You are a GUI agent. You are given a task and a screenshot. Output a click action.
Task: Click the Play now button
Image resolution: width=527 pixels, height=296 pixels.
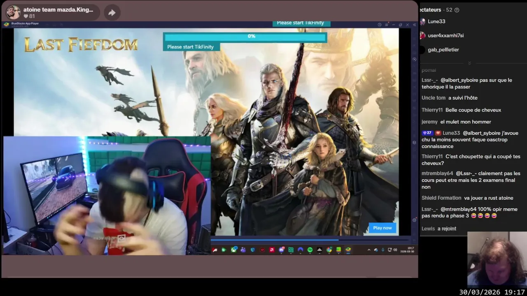click(382, 228)
